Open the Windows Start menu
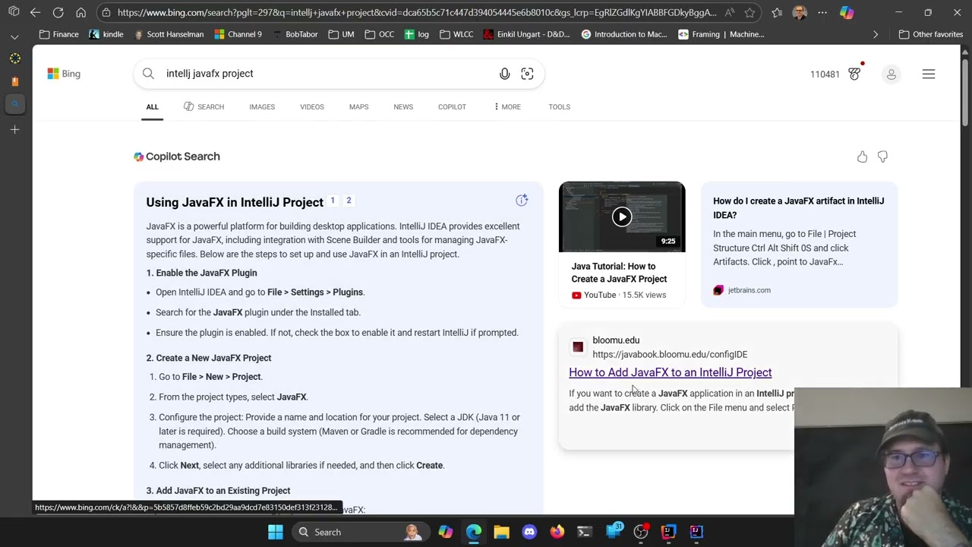972x547 pixels. 276,532
